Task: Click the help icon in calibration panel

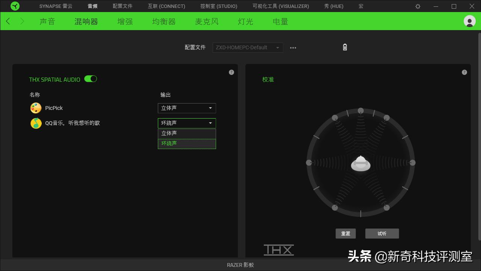Action: coord(464,72)
